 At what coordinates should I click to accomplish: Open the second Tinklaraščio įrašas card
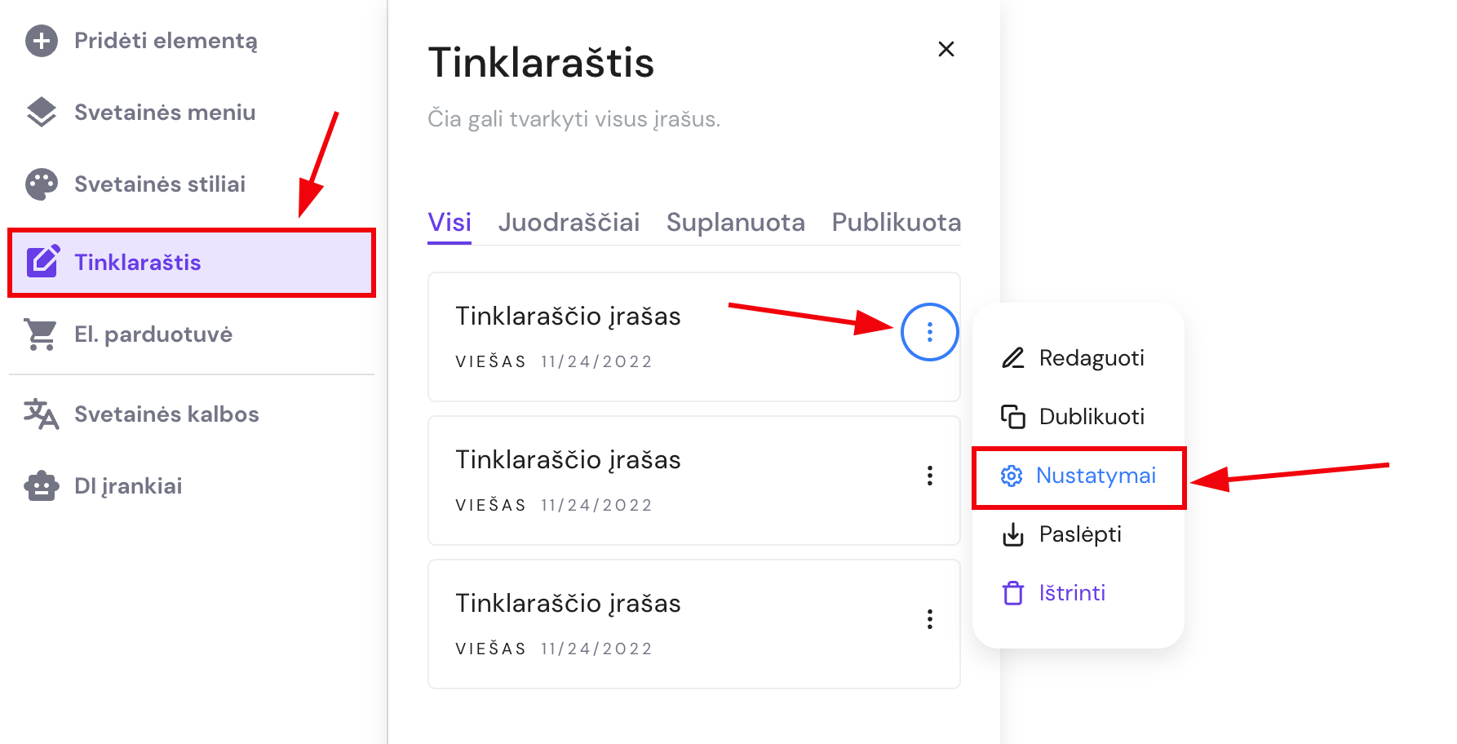(x=653, y=480)
